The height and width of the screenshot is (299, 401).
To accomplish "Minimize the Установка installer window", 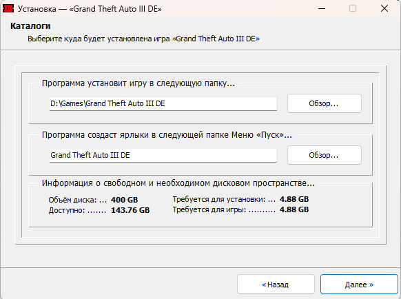I will pos(322,8).
